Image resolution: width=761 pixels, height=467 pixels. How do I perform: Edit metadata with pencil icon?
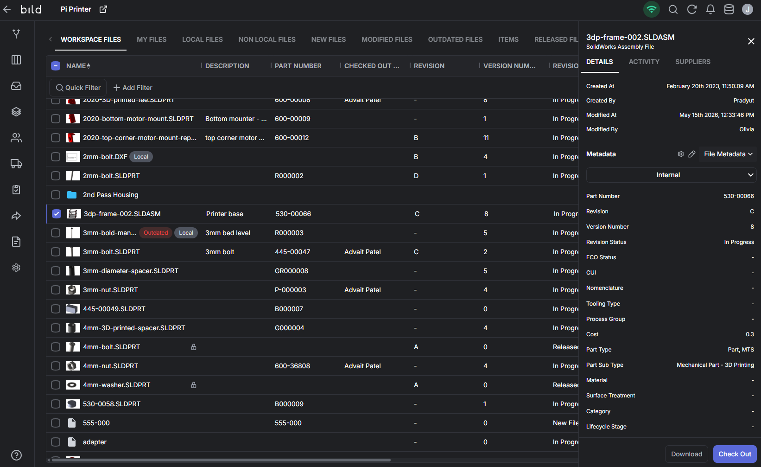pos(692,154)
